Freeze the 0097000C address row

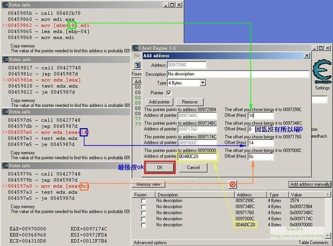(143, 219)
